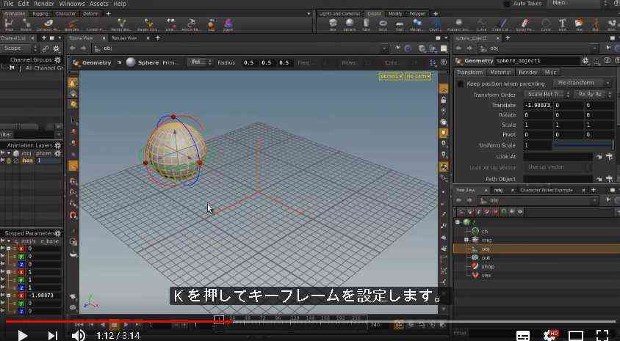Image resolution: width=620 pixels, height=341 pixels.
Task: Open the File menu
Action: click(x=8, y=4)
